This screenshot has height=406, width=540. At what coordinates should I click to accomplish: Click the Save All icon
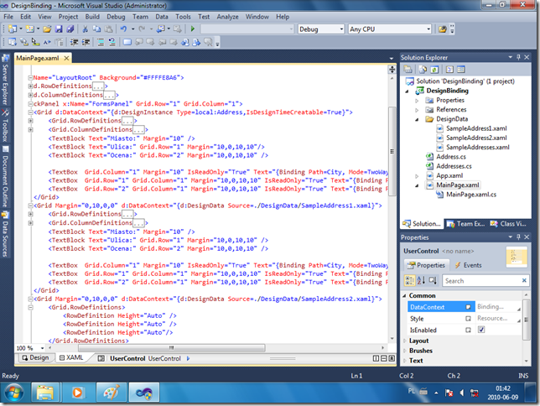tap(70, 29)
